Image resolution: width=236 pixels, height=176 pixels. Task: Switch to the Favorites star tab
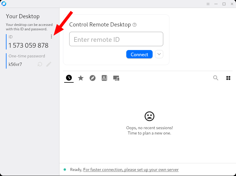tap(81, 78)
